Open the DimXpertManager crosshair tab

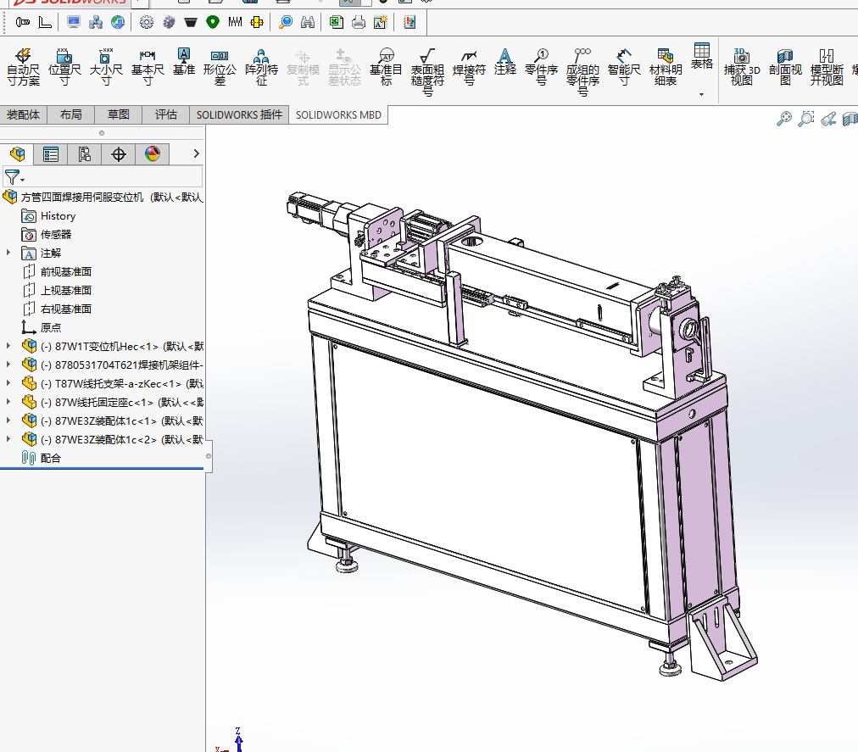(119, 154)
